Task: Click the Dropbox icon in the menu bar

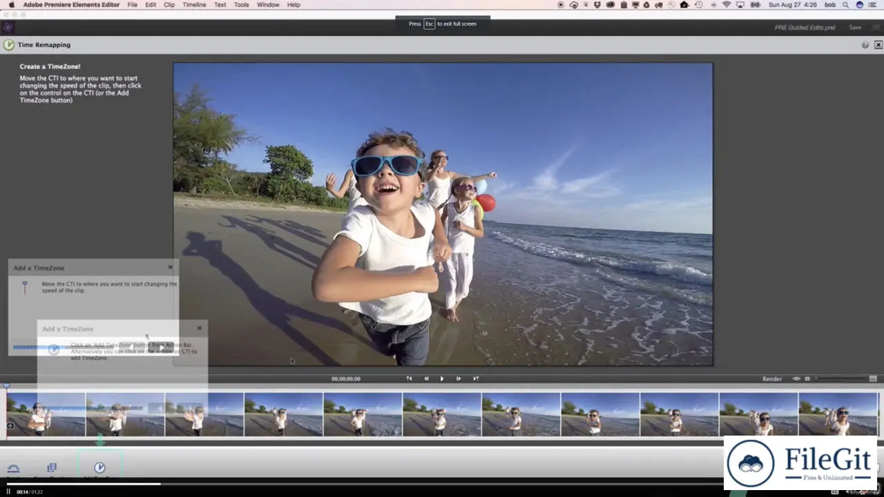Action: [x=597, y=5]
